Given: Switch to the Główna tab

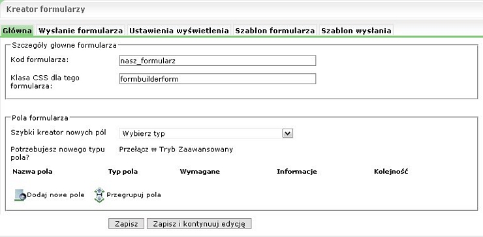Looking at the screenshot, I should pyautogui.click(x=17, y=31).
